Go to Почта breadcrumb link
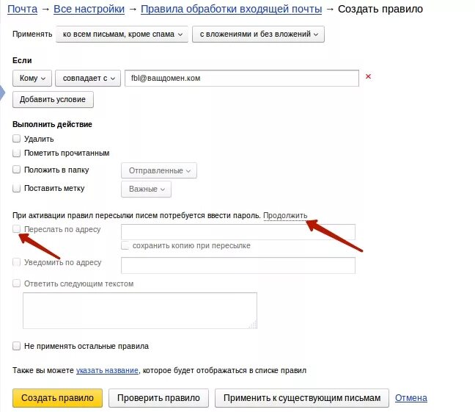 [23, 10]
